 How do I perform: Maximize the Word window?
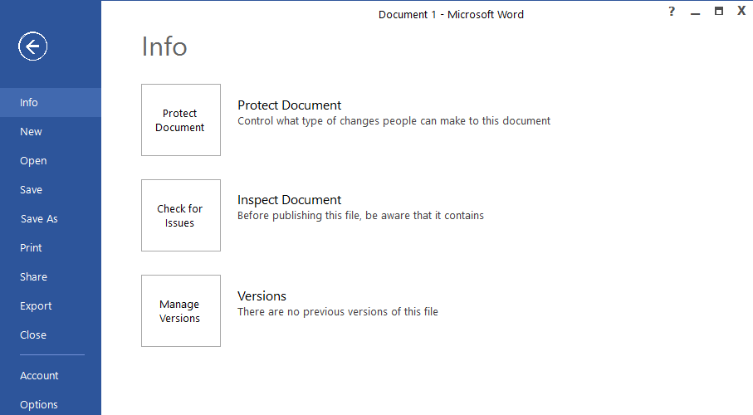click(719, 12)
